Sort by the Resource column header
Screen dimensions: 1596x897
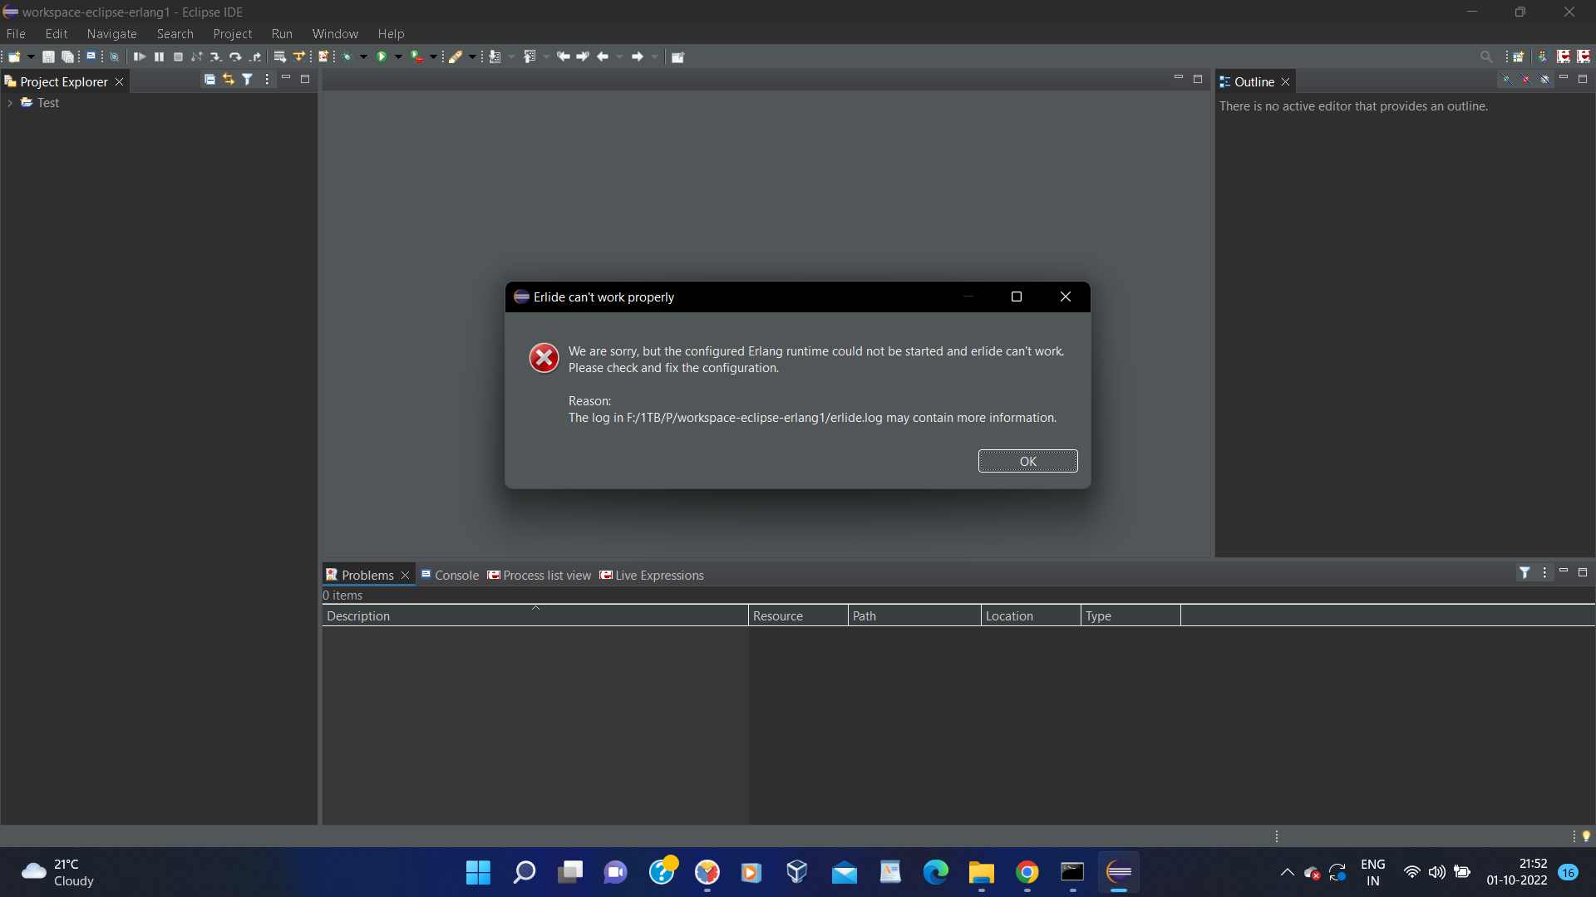tap(797, 615)
